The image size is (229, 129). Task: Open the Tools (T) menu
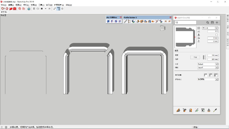pos(41,5)
